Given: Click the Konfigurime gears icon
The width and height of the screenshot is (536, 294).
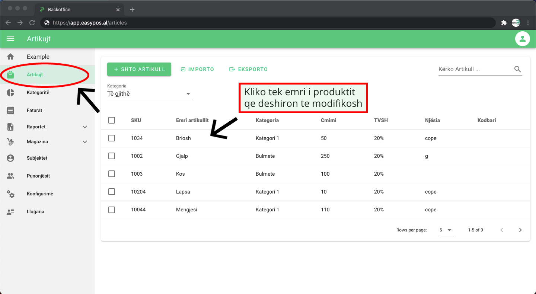Looking at the screenshot, I should (10, 194).
